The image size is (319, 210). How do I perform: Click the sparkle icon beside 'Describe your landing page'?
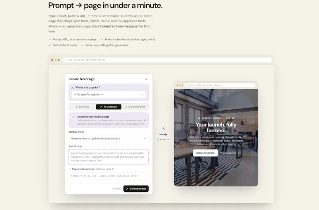pos(73,117)
